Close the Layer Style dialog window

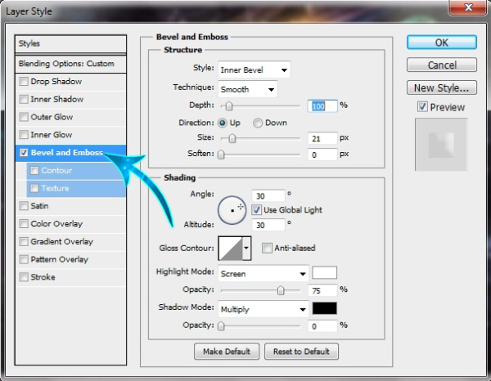pos(467,8)
